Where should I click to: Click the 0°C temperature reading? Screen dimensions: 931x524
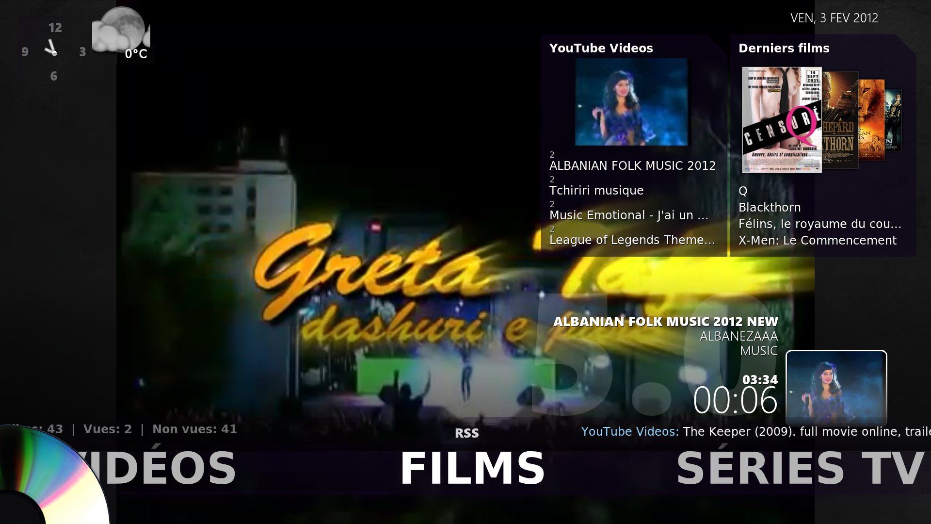coord(136,54)
